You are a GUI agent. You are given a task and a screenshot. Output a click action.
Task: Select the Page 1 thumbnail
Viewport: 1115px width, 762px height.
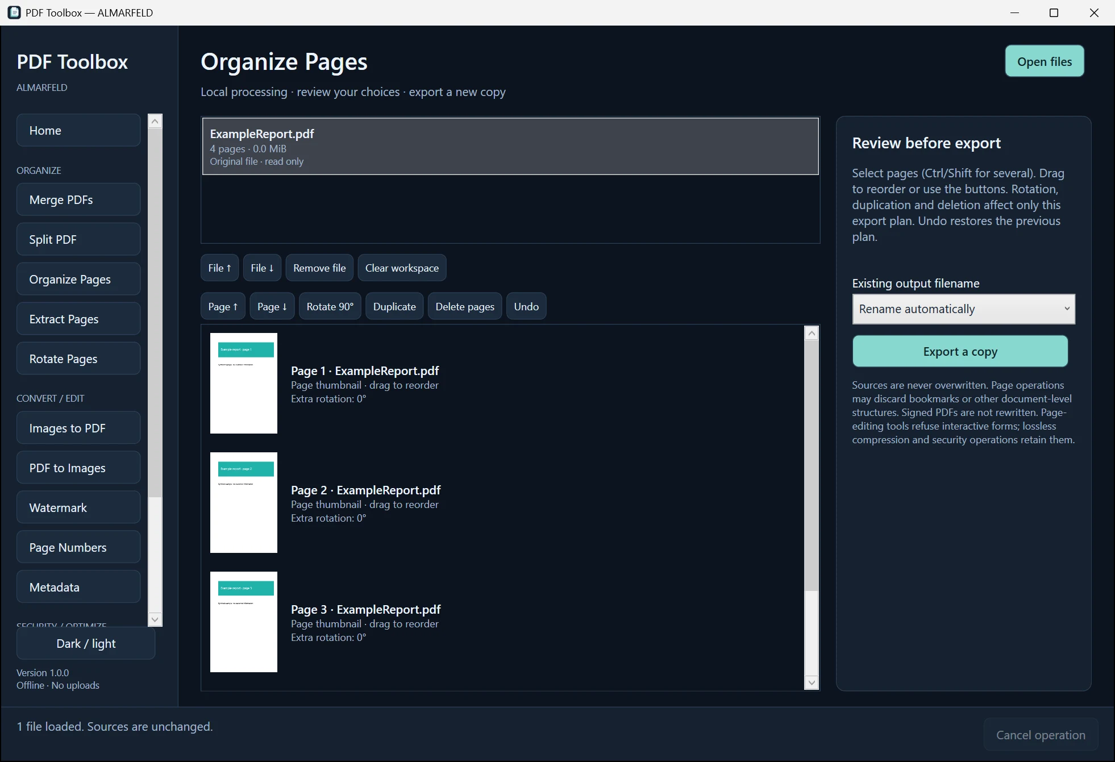[x=244, y=383]
